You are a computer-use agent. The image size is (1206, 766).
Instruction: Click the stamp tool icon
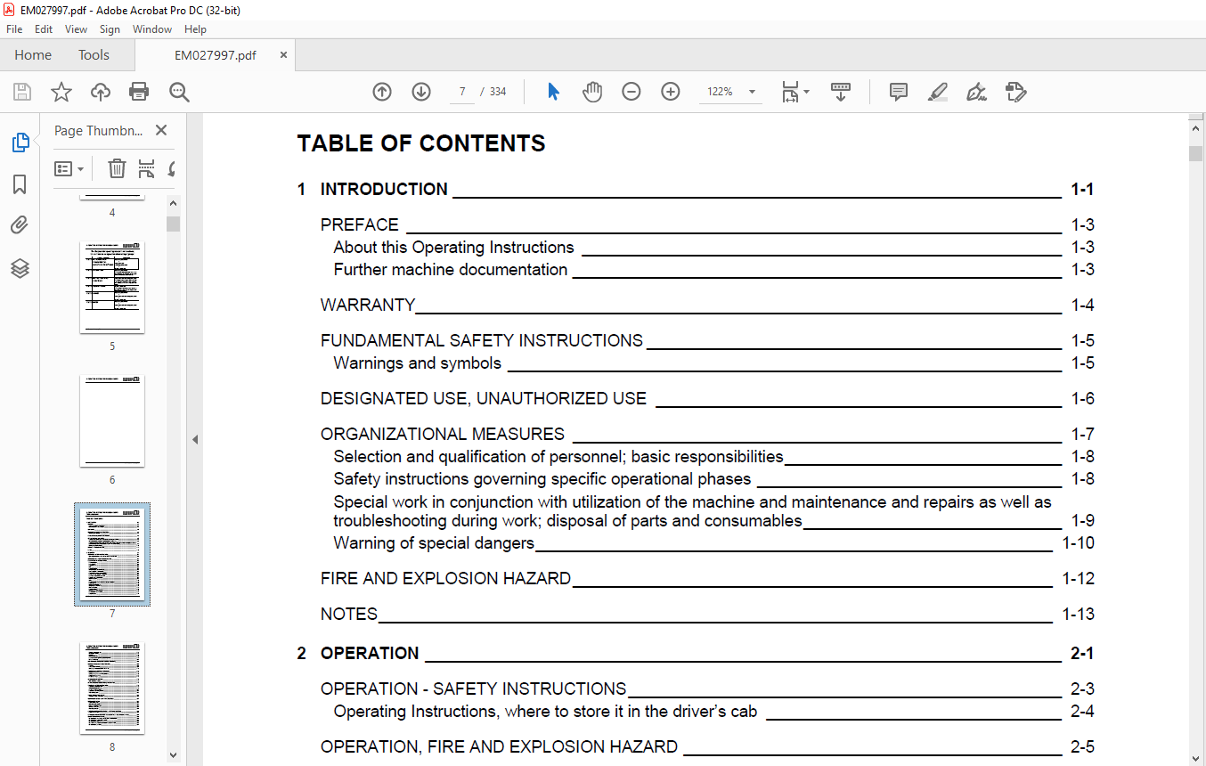(x=1015, y=92)
